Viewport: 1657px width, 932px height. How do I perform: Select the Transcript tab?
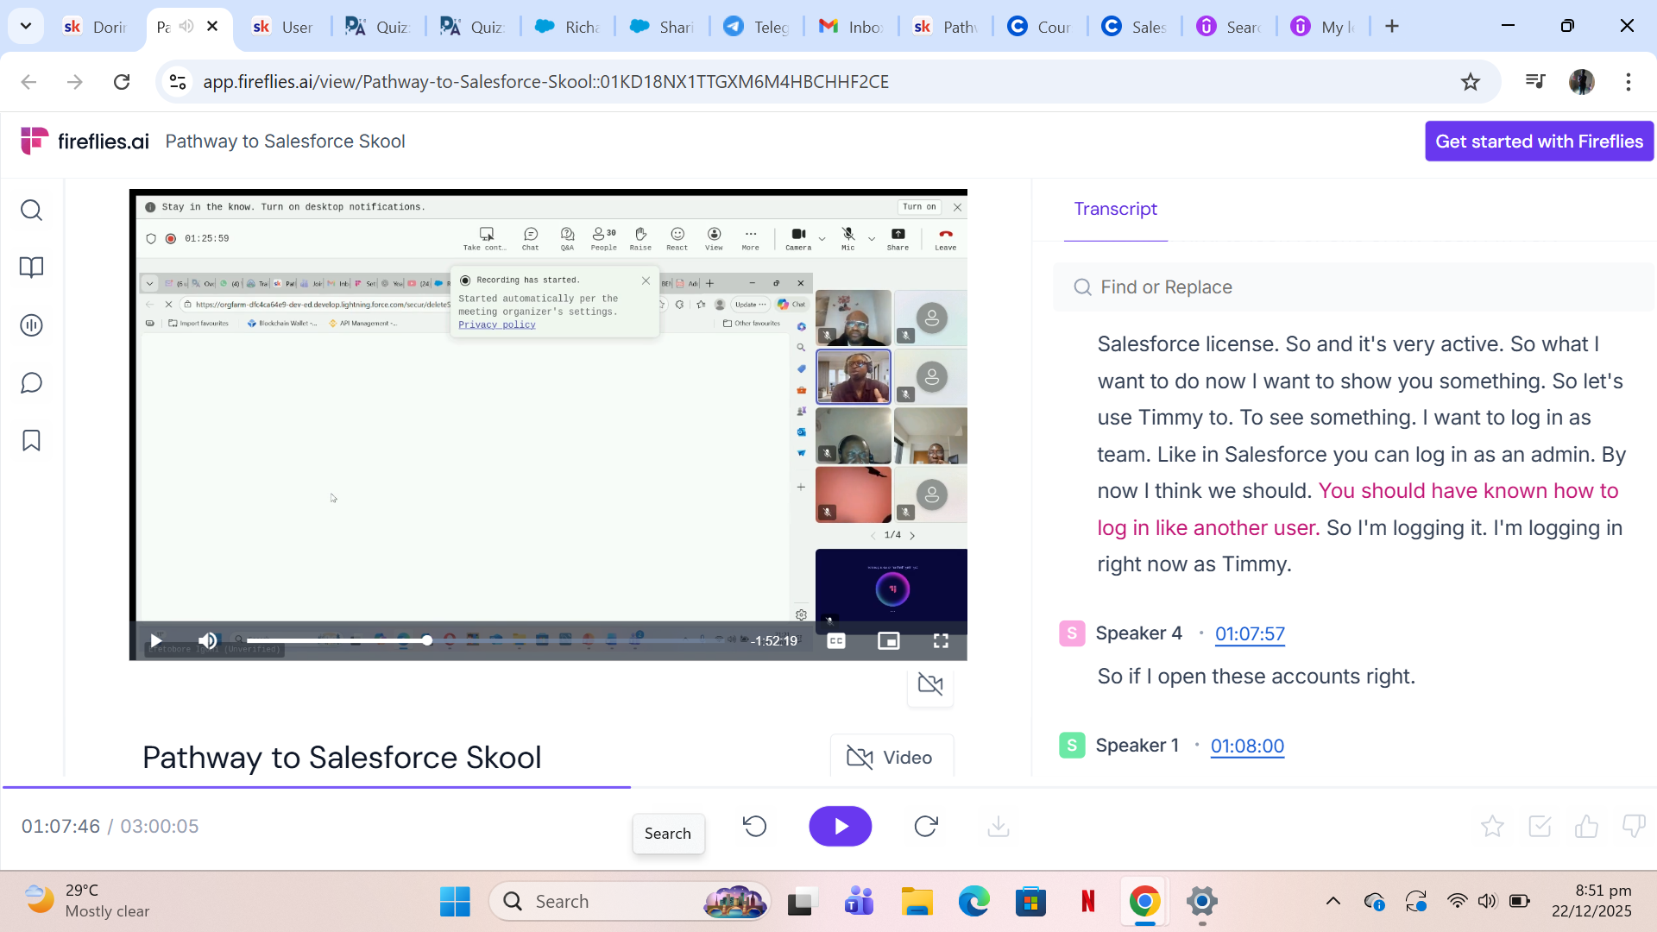click(1115, 209)
